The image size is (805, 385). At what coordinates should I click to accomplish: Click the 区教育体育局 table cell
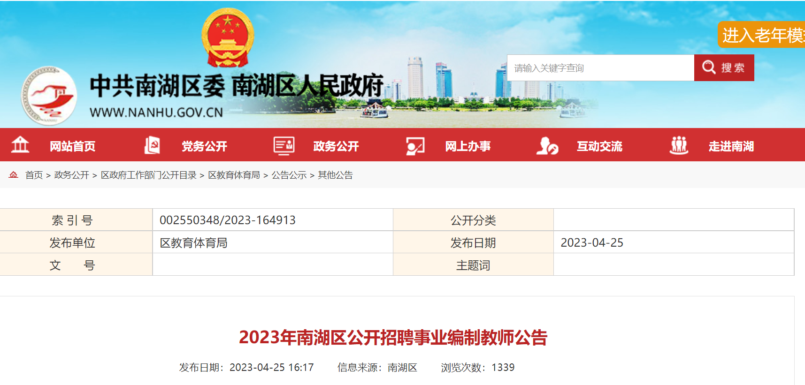[x=273, y=242]
